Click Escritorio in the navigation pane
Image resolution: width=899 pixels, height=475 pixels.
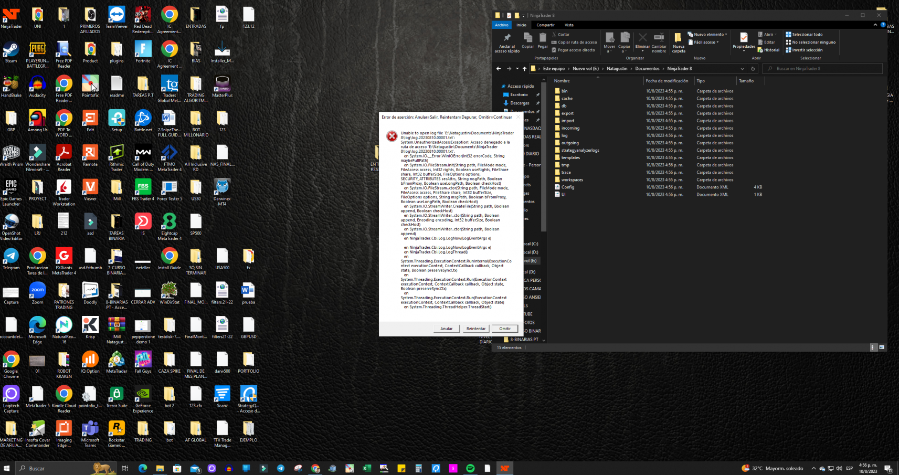(x=519, y=94)
